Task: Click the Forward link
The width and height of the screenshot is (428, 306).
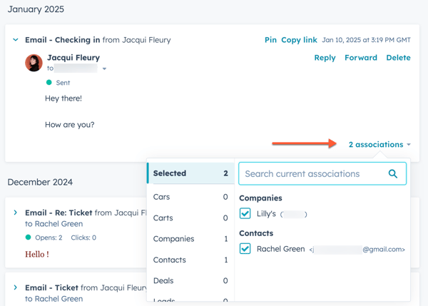Action: pos(361,58)
